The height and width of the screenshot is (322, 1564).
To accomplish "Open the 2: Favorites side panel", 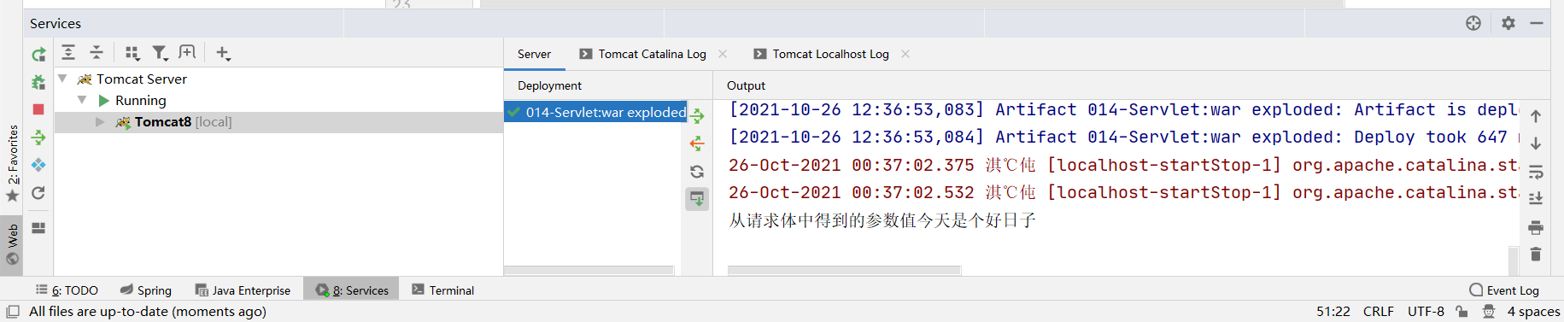I will click(x=12, y=163).
